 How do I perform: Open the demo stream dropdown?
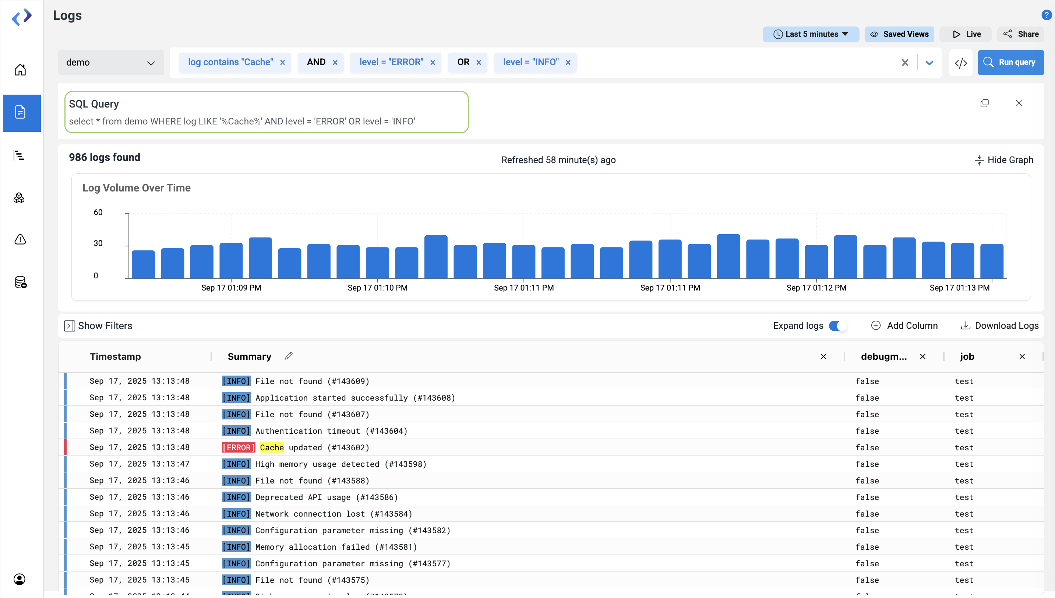click(x=111, y=63)
